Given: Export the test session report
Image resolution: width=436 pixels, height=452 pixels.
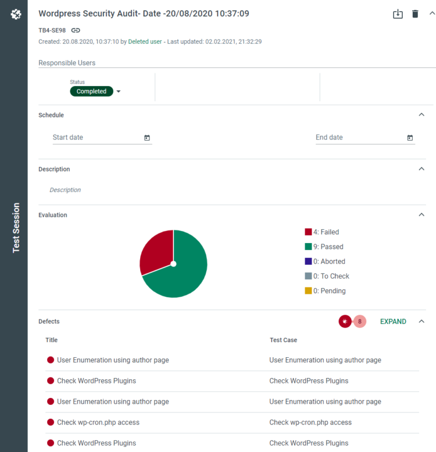Looking at the screenshot, I should [398, 14].
